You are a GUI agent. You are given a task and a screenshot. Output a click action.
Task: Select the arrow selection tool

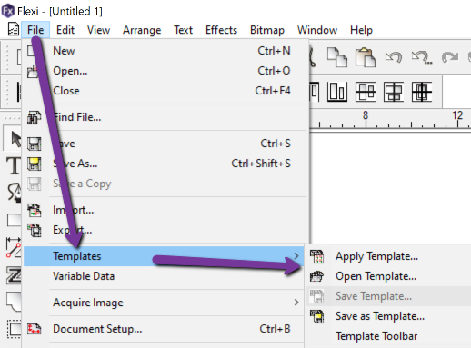[x=14, y=139]
